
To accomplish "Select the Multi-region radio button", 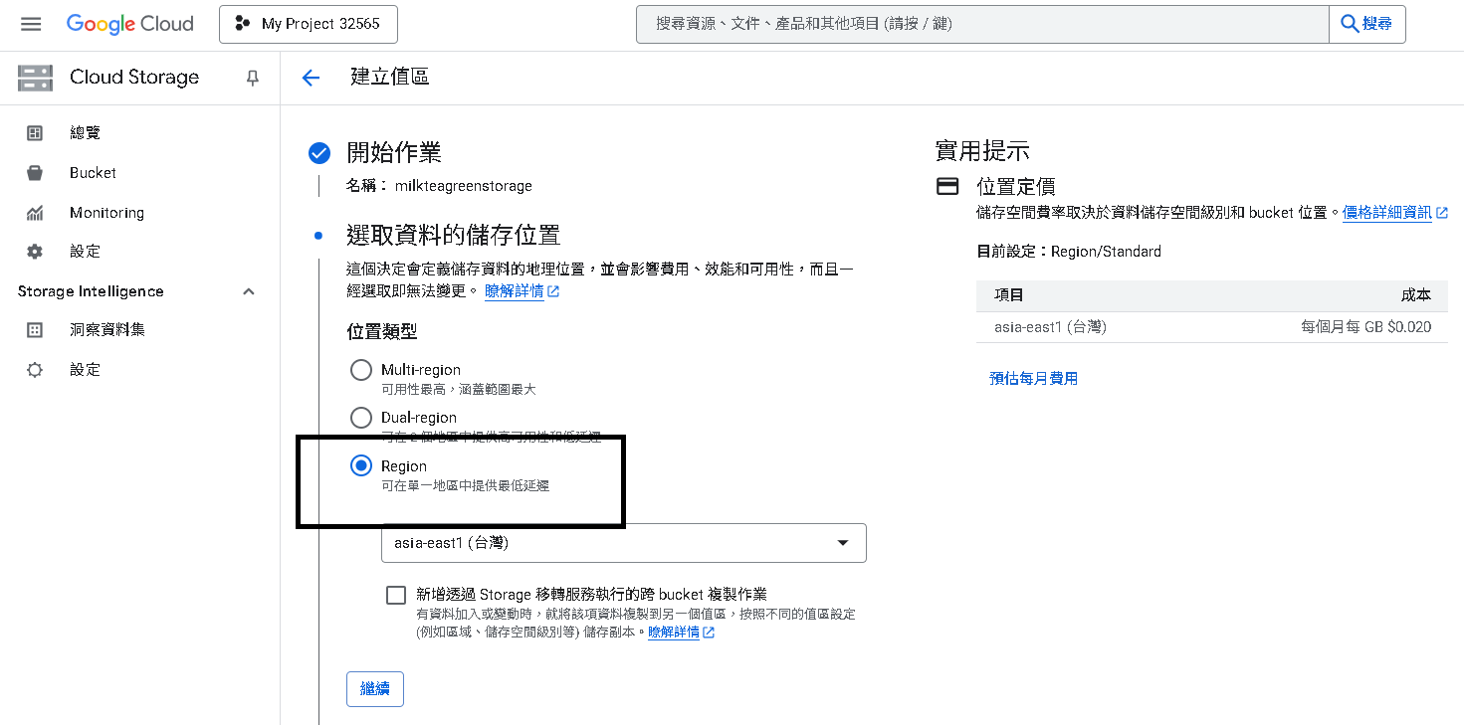I will tap(361, 370).
